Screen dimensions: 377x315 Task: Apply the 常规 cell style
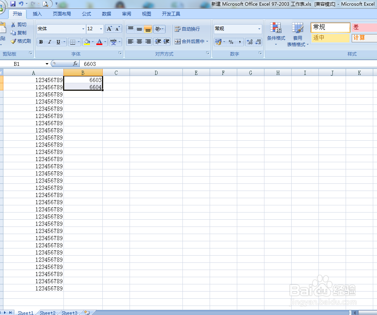pos(331,27)
